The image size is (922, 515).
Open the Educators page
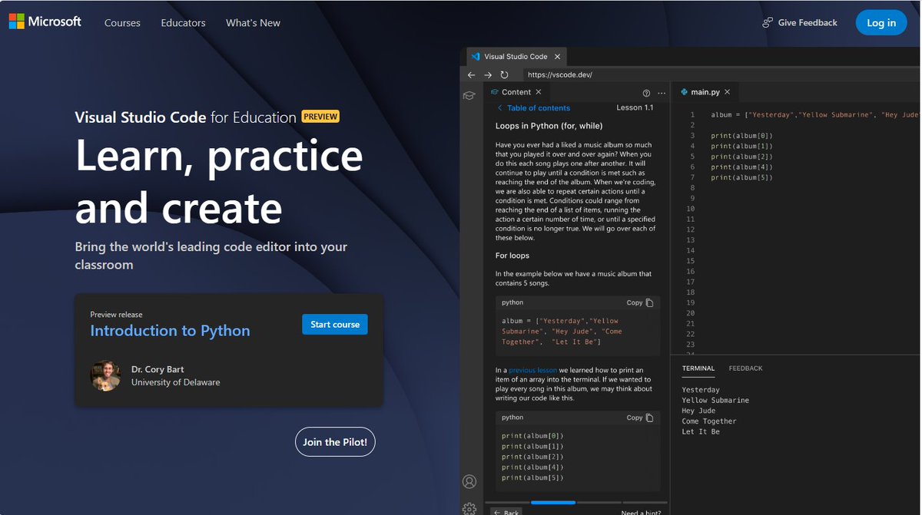click(x=183, y=23)
